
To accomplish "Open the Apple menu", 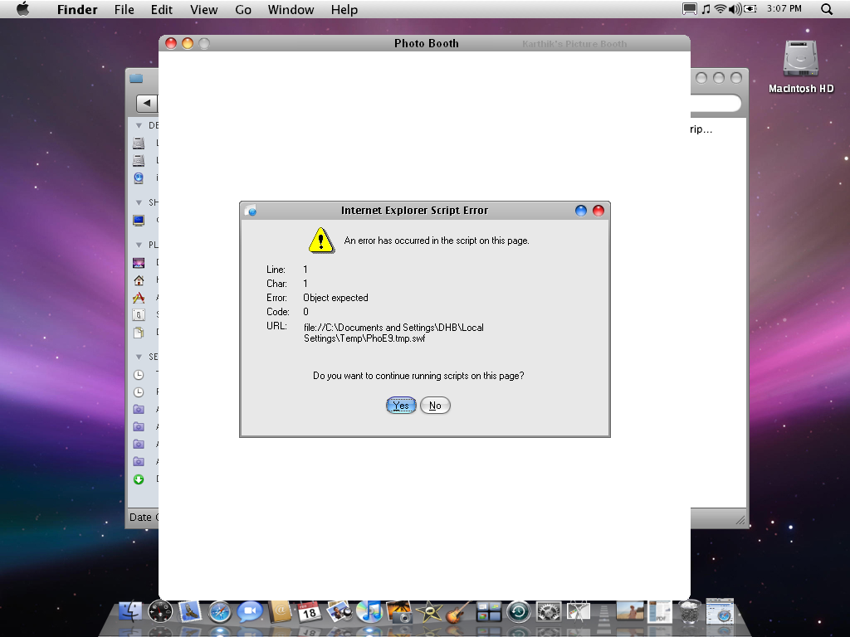I will tap(22, 9).
